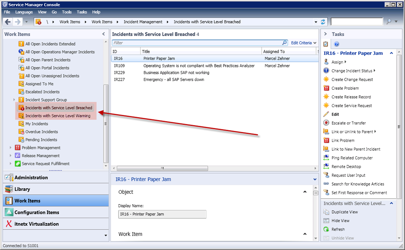Open the Tasks menu in menu bar
The image size is (405, 250).
coord(82,12)
